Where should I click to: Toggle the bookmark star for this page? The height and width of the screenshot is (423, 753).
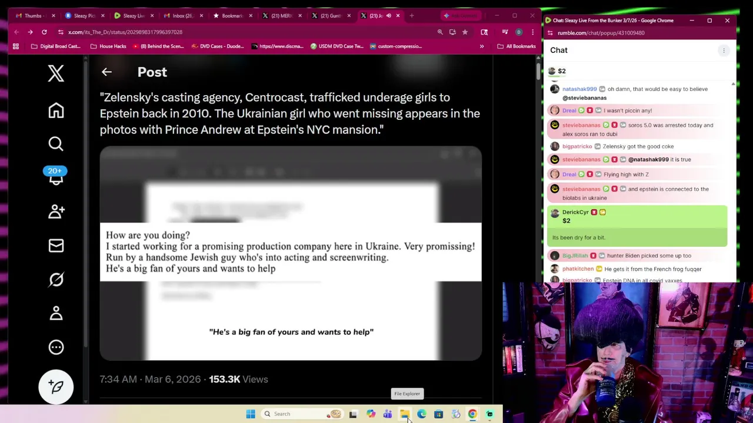(x=465, y=32)
